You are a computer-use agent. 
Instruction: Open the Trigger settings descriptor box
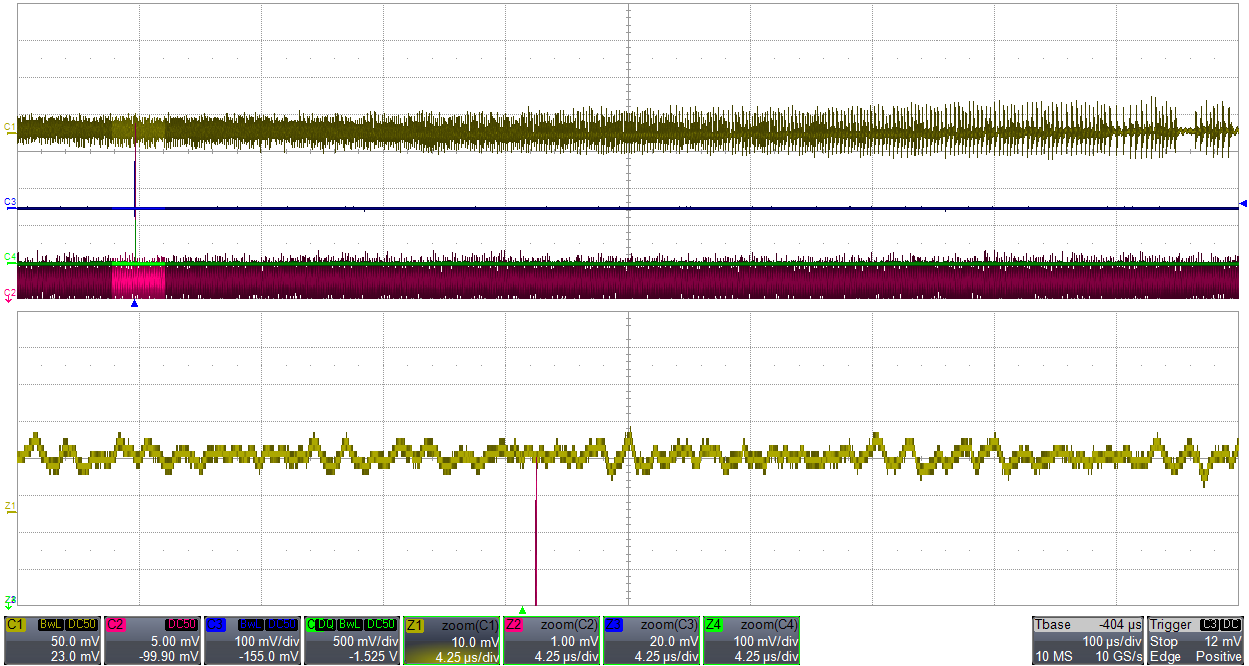1196,640
